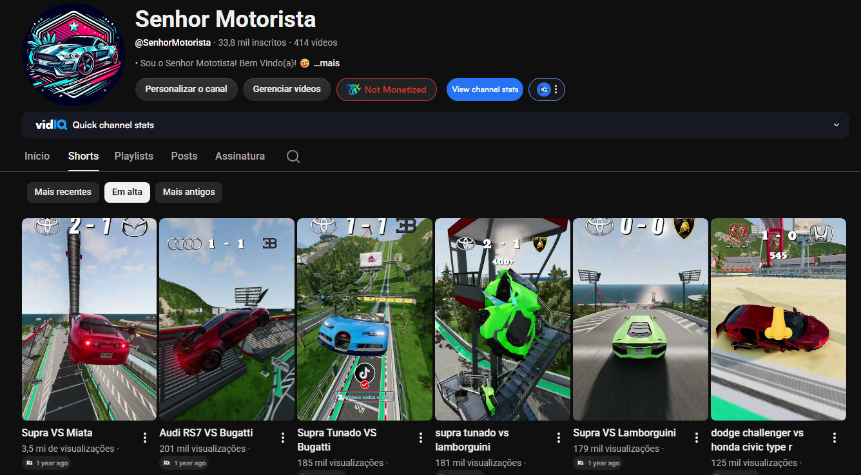Click View channel stats button

click(x=485, y=89)
